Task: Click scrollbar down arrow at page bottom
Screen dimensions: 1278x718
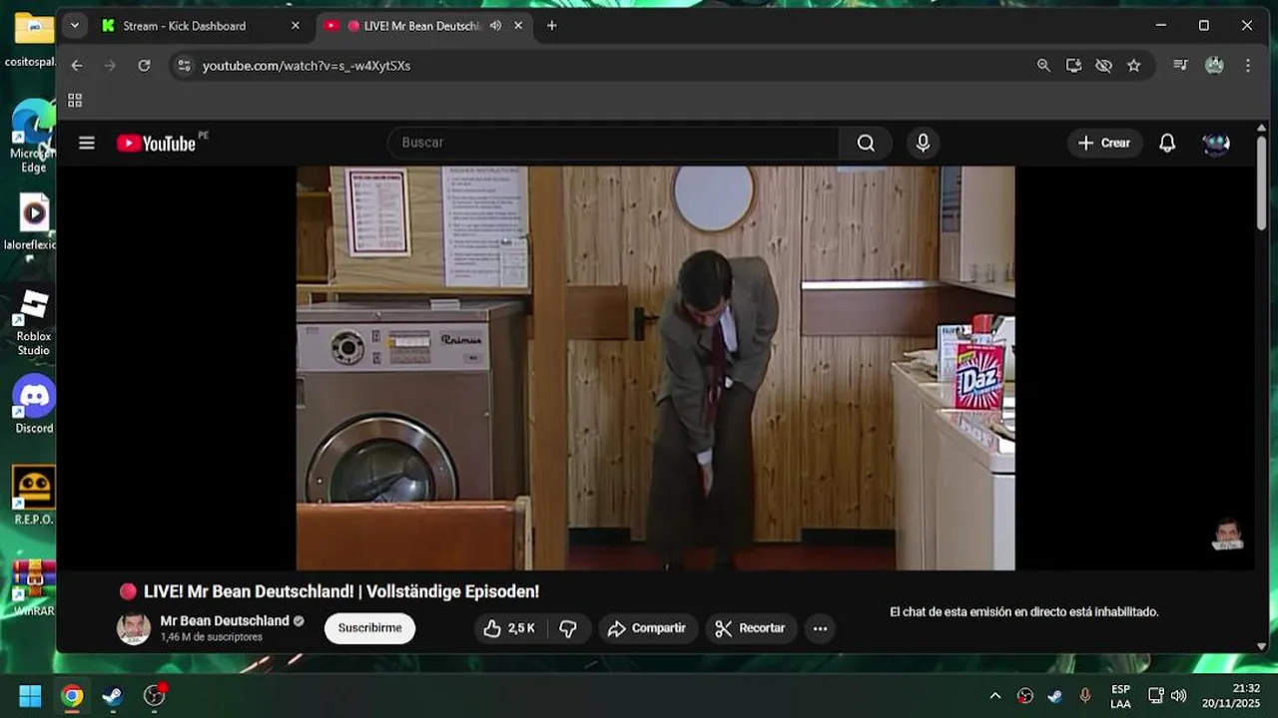Action: pyautogui.click(x=1261, y=645)
